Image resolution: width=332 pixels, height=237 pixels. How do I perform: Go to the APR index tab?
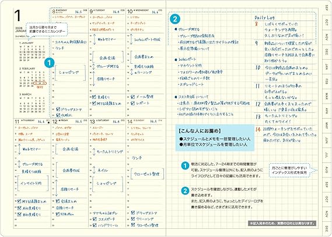(x=327, y=111)
